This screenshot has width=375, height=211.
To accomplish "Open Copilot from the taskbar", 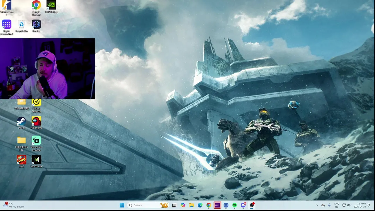I will click(183, 205).
